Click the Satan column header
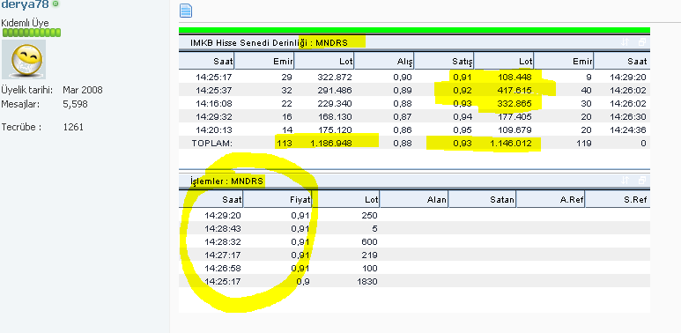Image resolution: width=681 pixels, height=333 pixels. point(483,200)
